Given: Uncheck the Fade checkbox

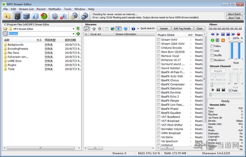Looking at the screenshot, I should 230,91.
